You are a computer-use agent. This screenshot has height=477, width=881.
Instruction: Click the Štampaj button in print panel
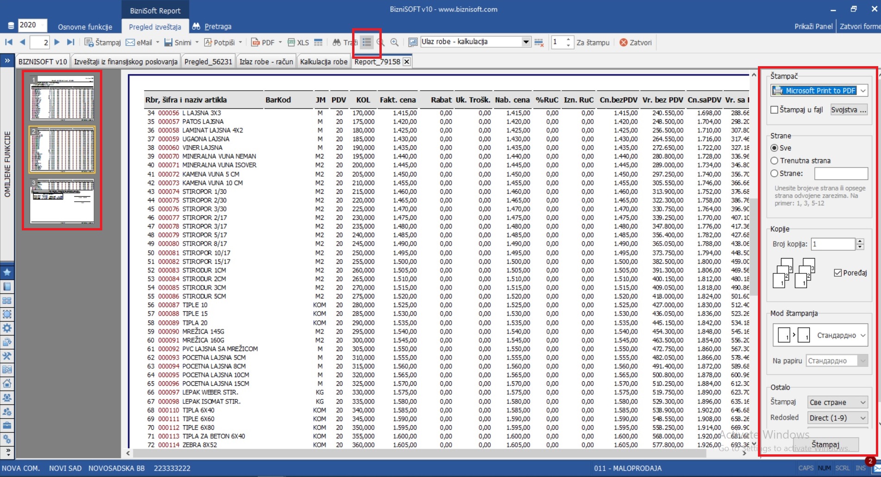point(825,445)
